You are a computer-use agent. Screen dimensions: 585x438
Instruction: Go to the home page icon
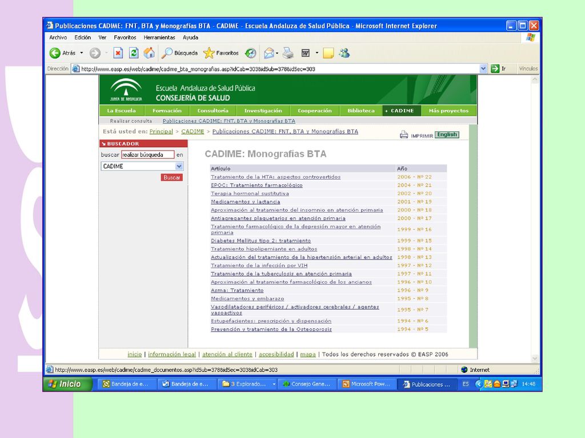point(149,53)
